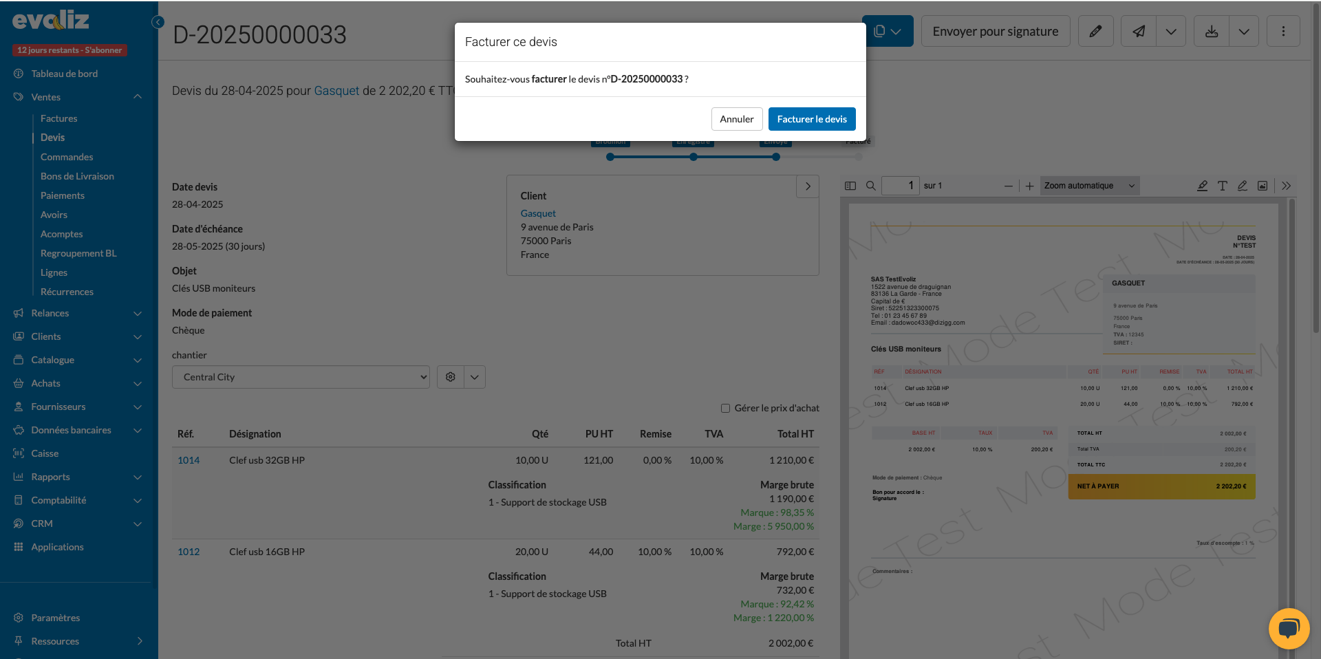The height and width of the screenshot is (659, 1321).
Task: Click the PDF page number field
Action: tap(901, 186)
